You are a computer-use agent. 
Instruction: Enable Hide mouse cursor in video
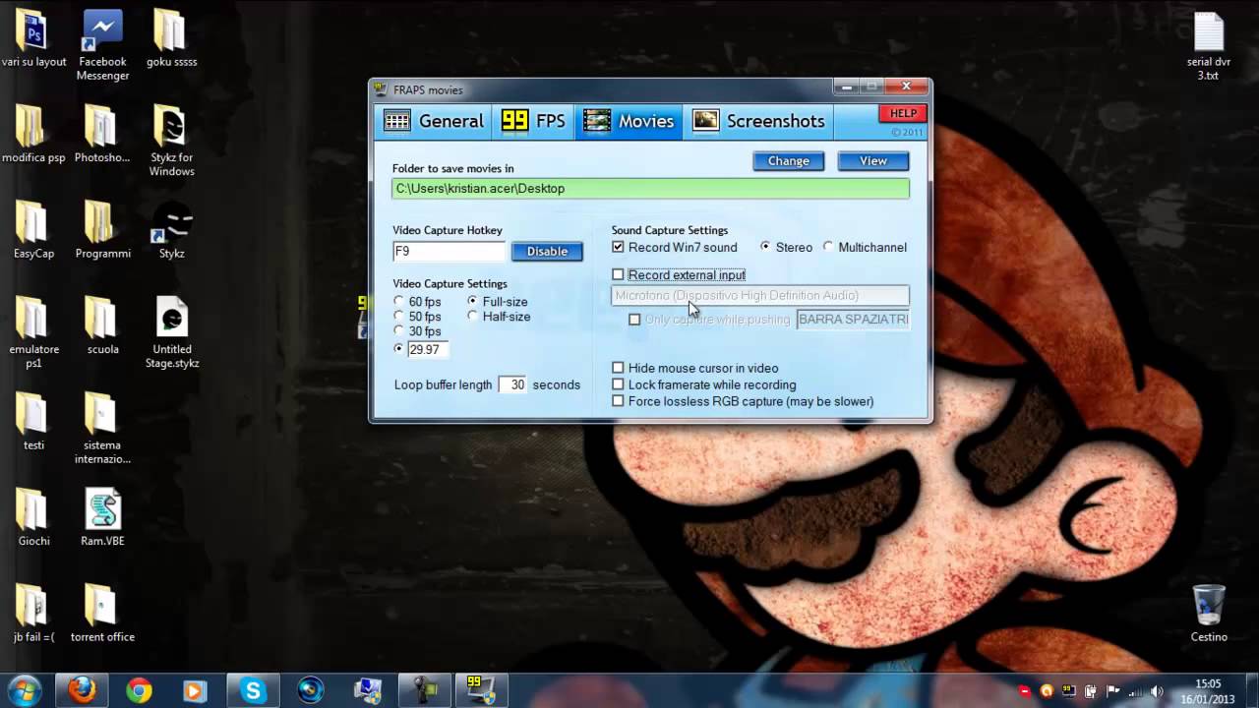click(x=618, y=369)
